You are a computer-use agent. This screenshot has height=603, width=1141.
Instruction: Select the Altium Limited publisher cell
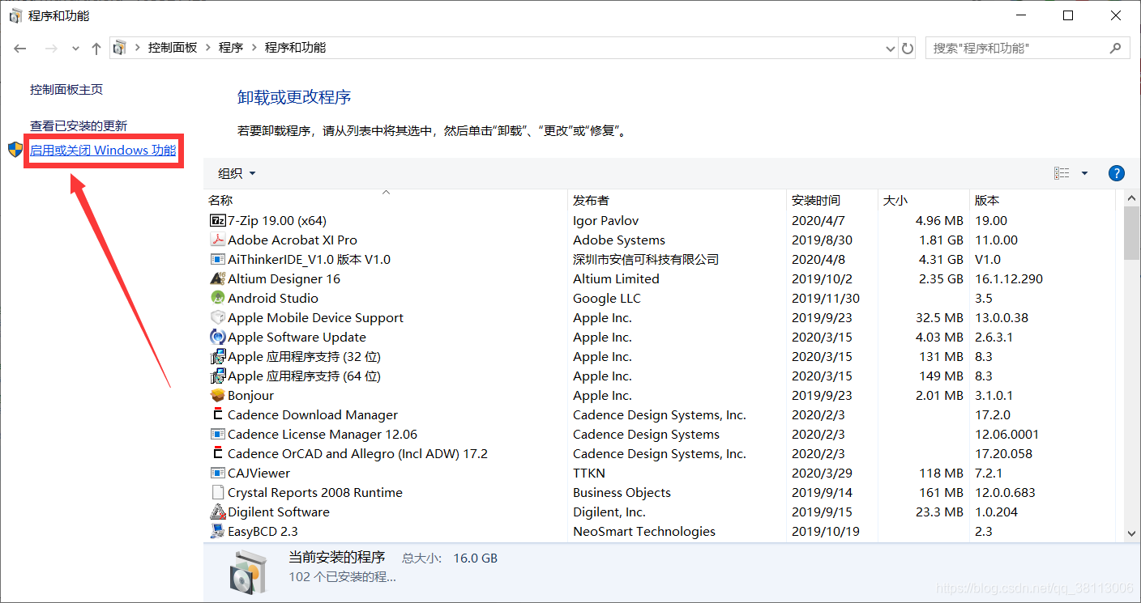[616, 278]
